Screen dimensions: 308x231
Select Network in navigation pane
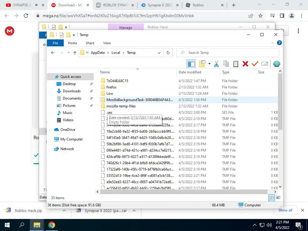(x=67, y=149)
